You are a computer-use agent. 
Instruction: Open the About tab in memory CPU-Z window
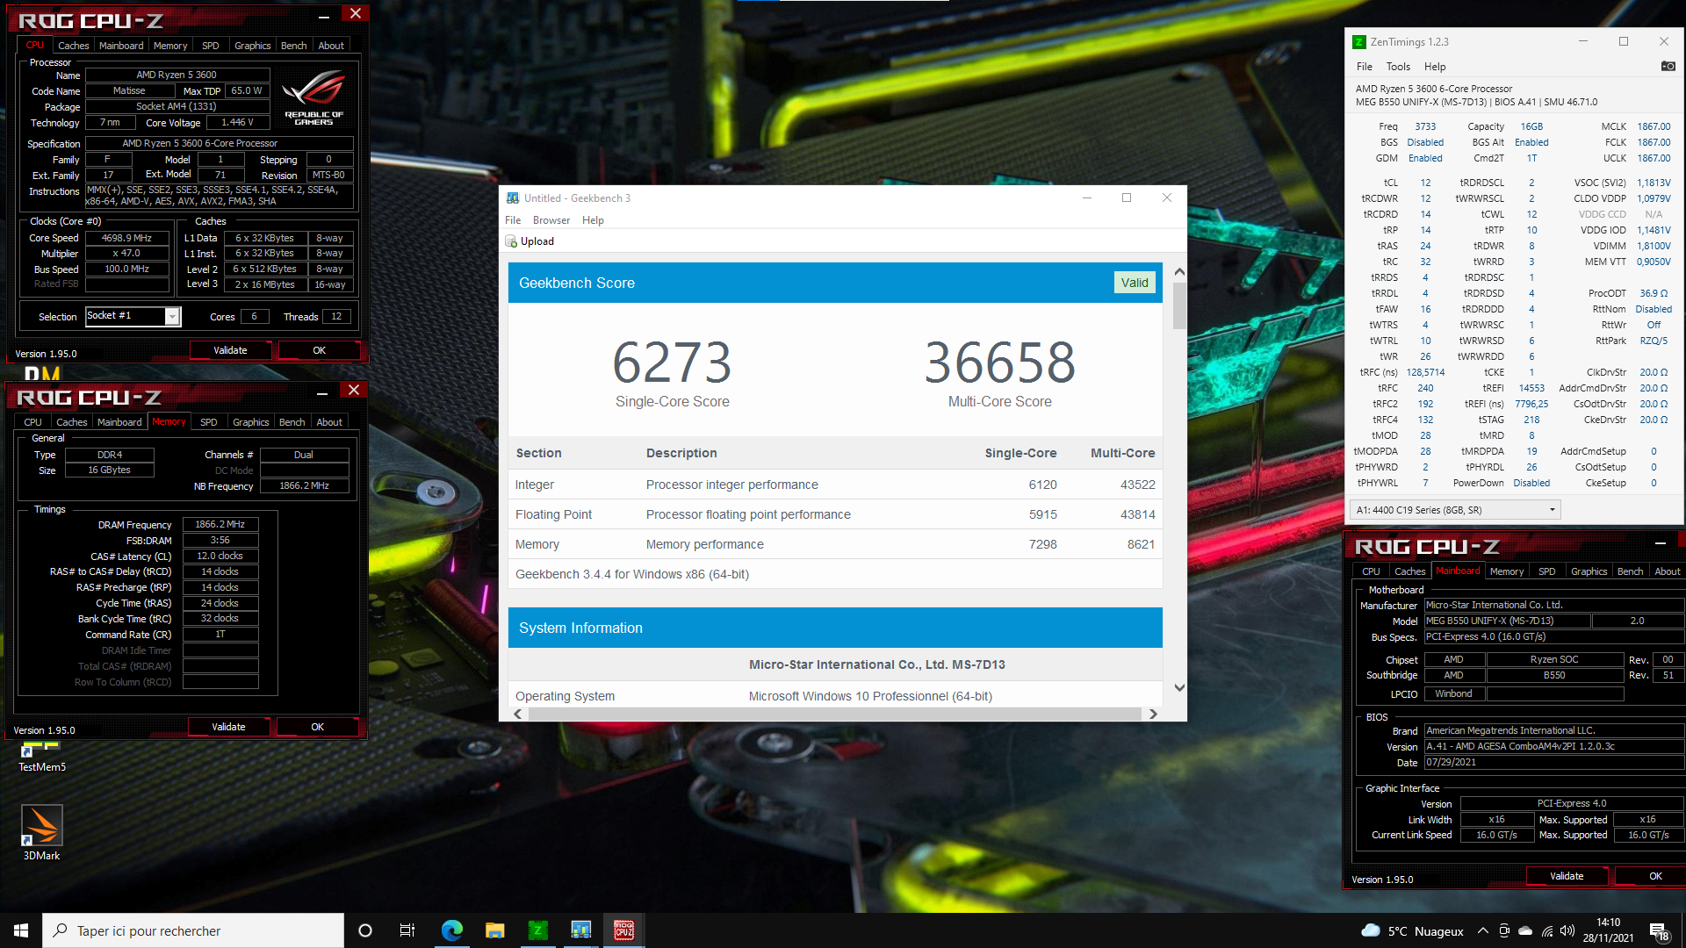[329, 422]
